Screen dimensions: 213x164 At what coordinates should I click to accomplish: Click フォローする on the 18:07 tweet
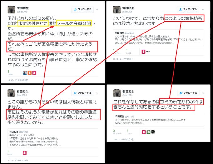coord(188,93)
